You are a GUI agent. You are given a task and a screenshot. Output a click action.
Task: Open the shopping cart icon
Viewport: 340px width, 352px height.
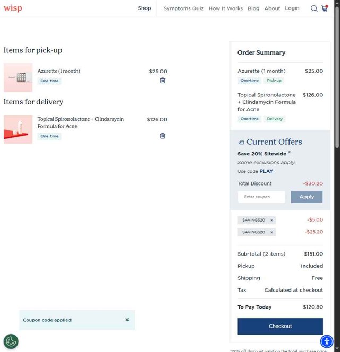pos(325,8)
